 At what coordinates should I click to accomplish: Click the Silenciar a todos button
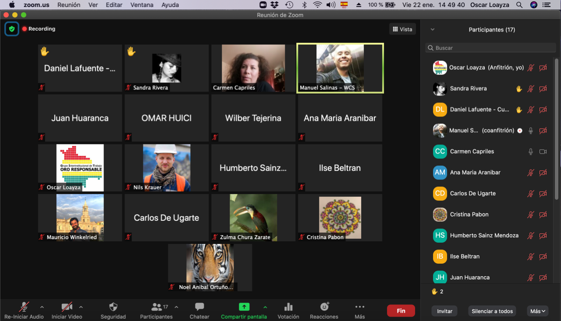pos(492,311)
